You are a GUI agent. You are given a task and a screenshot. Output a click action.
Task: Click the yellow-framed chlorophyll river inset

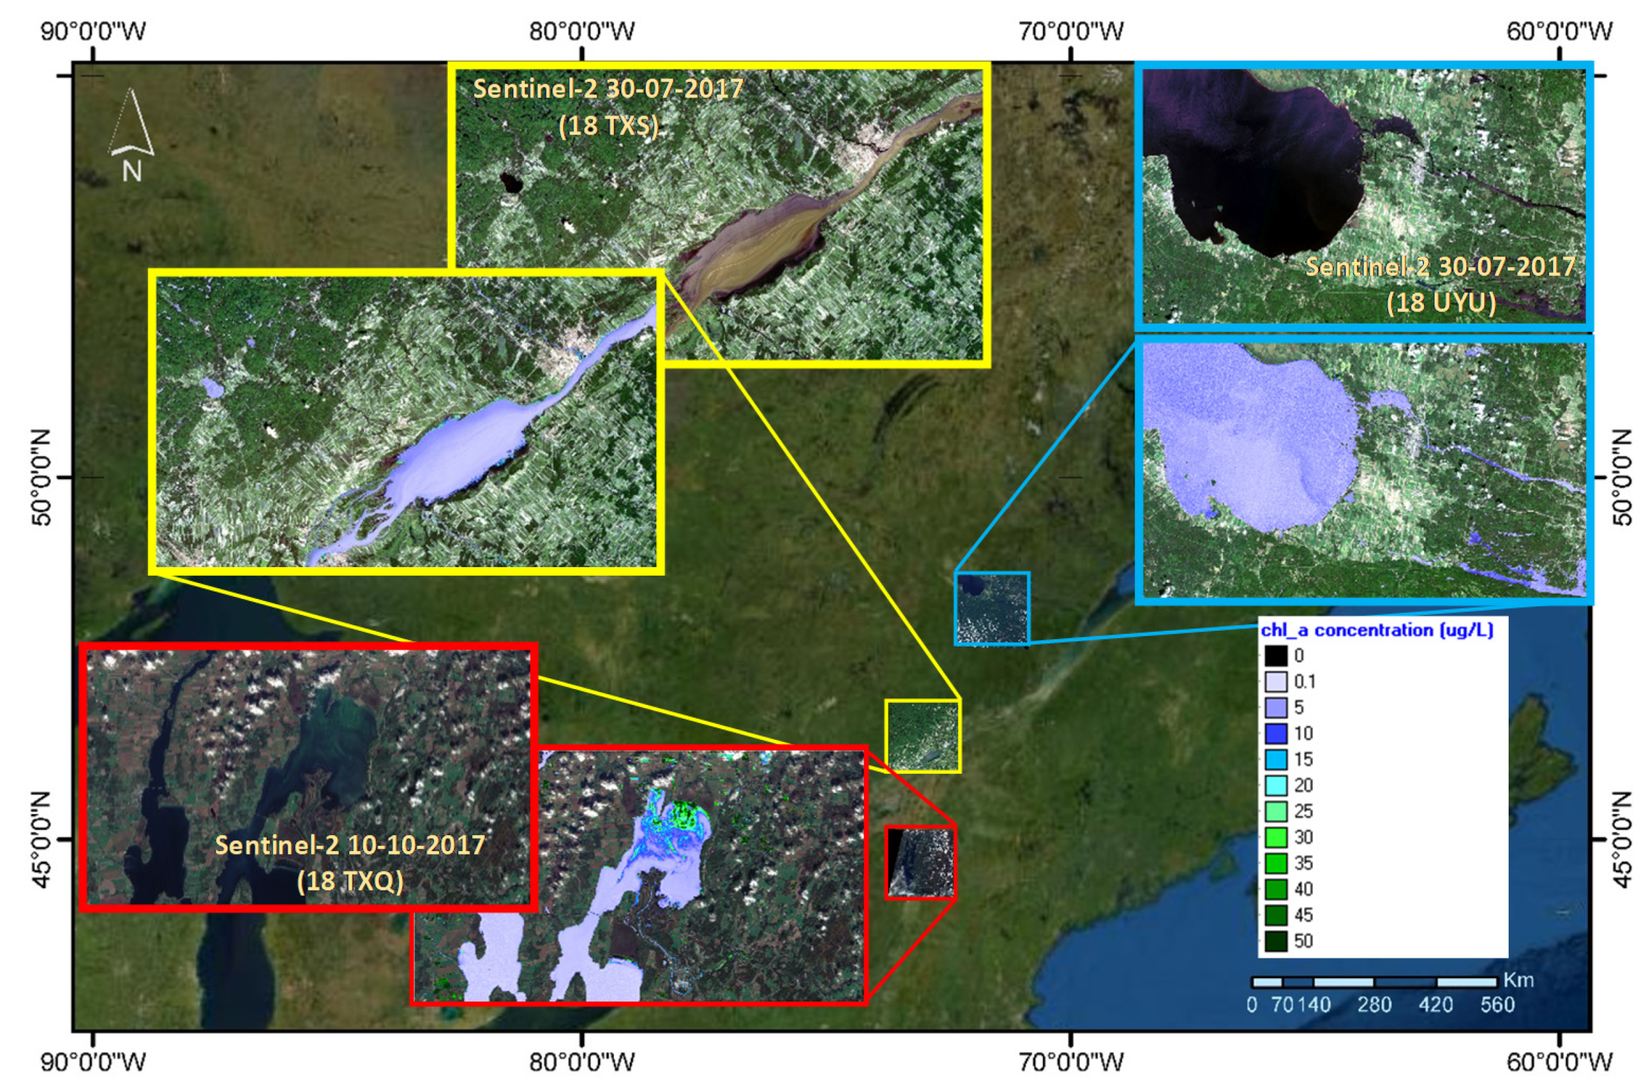click(407, 422)
